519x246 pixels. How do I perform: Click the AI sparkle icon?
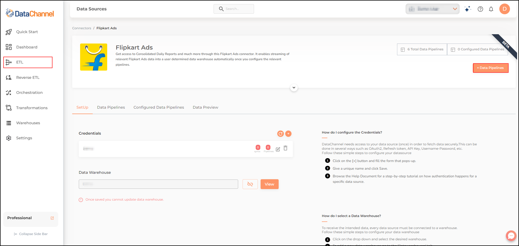pyautogui.click(x=468, y=9)
